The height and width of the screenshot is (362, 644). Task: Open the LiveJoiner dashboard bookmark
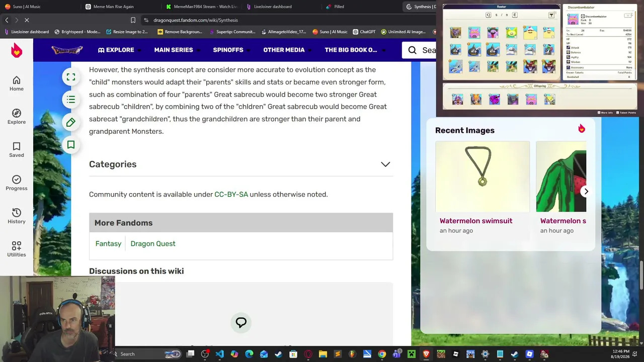[x=27, y=32]
